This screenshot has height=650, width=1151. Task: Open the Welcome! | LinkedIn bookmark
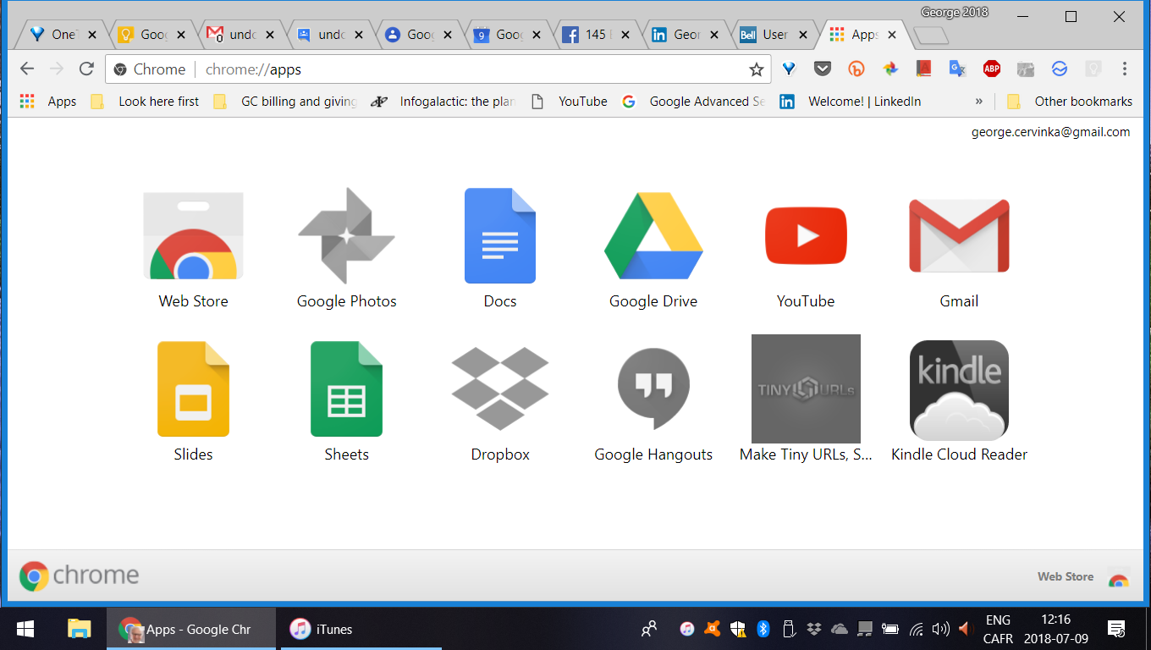pos(851,102)
